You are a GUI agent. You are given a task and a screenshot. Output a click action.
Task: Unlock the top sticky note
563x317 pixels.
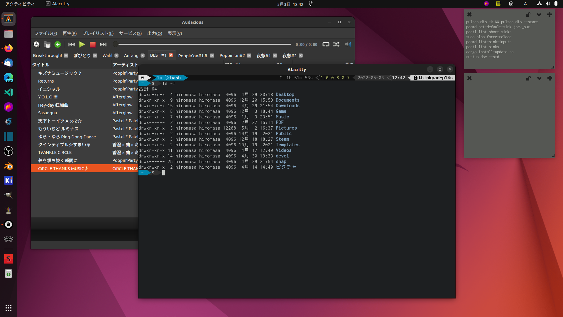528,14
